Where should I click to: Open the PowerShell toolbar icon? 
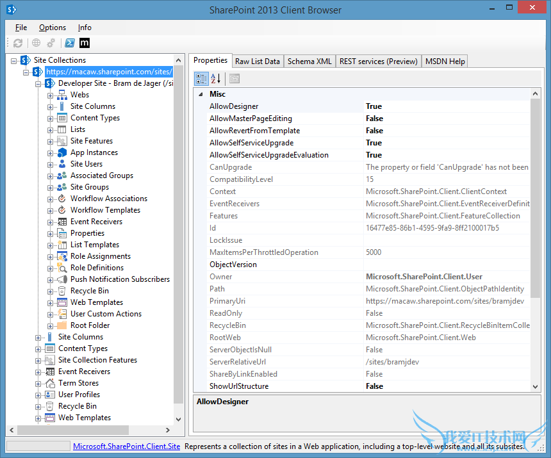tap(70, 43)
